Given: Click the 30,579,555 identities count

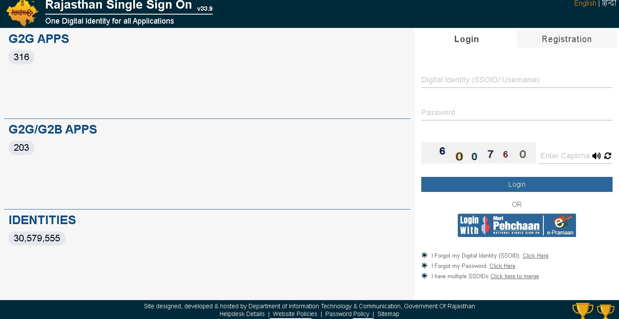Looking at the screenshot, I should point(37,238).
